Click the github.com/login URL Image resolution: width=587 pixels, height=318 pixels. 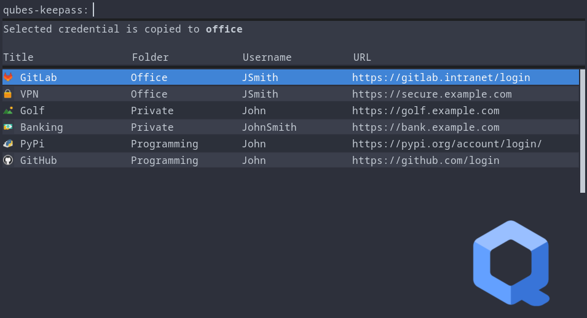pyautogui.click(x=425, y=160)
